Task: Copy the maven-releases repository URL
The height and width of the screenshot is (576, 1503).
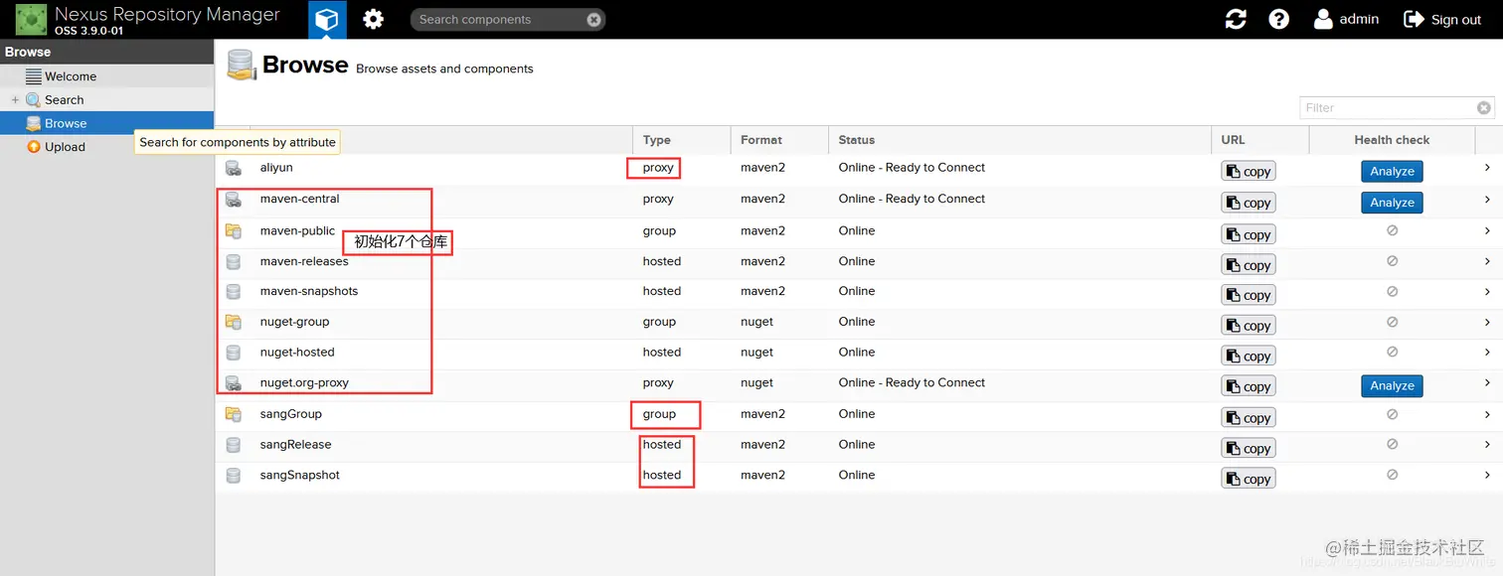Action: point(1249,265)
